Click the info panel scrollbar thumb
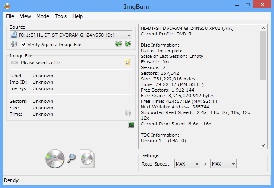The image size is (274, 188). (264, 55)
